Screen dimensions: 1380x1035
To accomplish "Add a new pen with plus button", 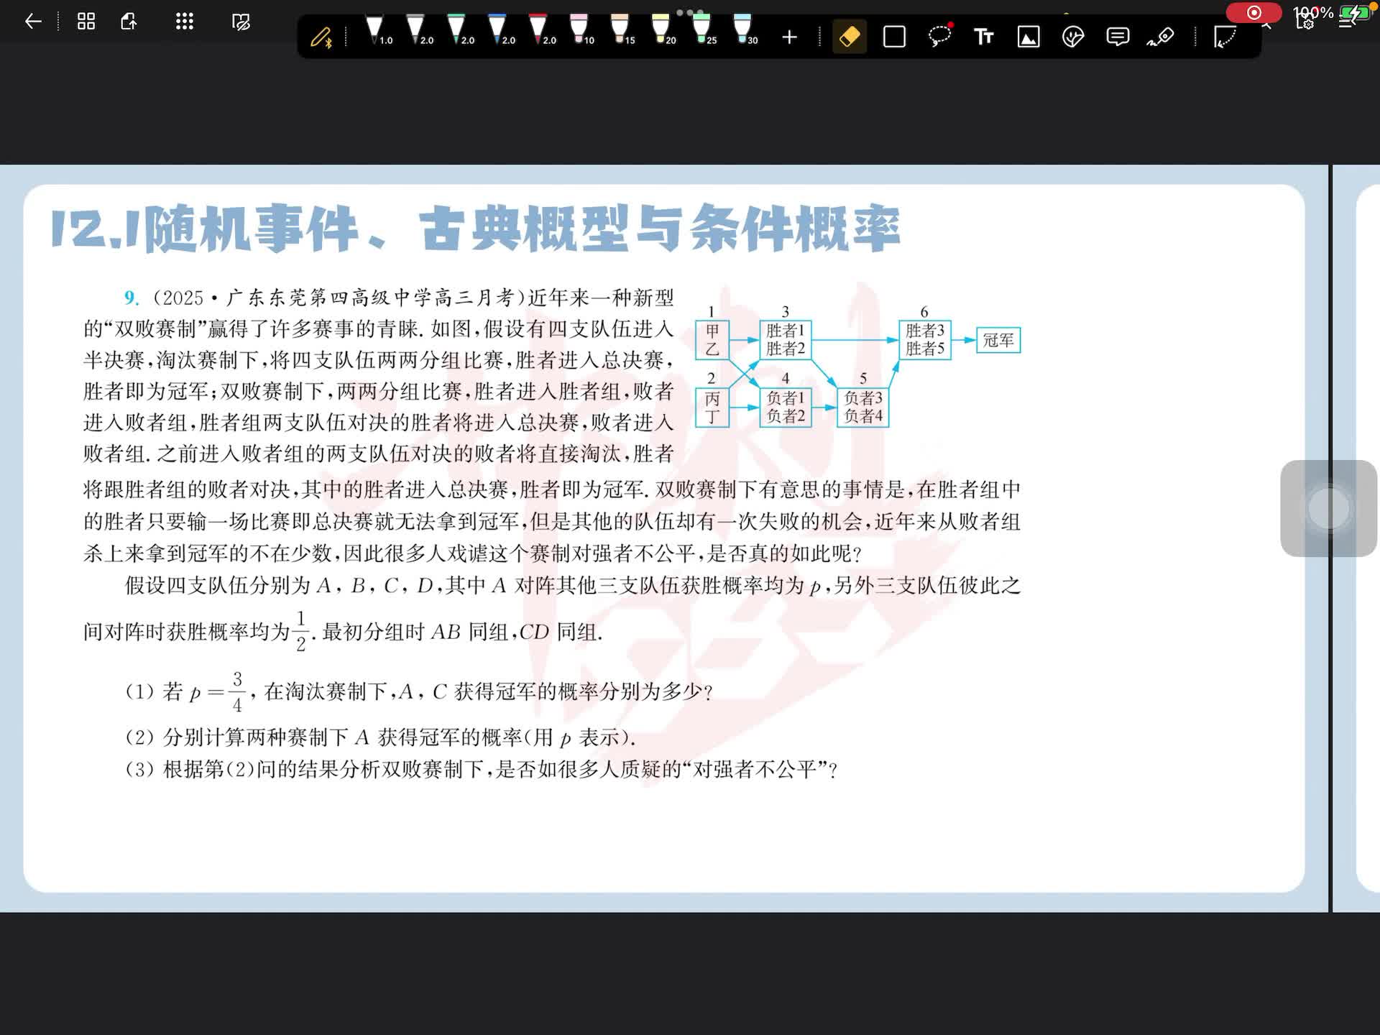I will pos(789,37).
